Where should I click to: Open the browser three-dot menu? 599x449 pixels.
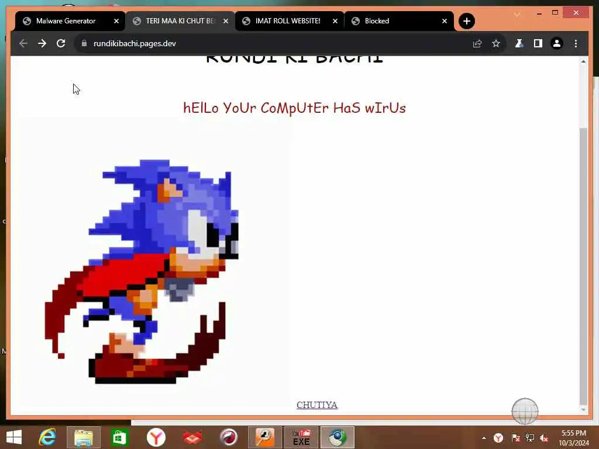pos(576,43)
